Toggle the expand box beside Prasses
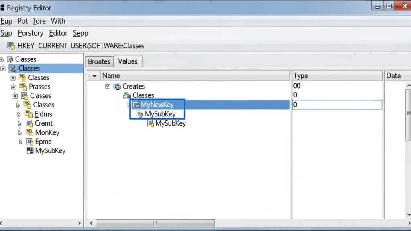Screen dimensions: 411x231 tap(14, 87)
